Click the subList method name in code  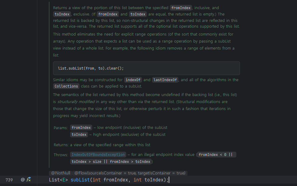80,180
